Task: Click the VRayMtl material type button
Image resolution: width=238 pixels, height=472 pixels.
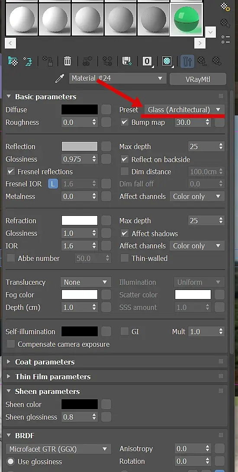Action: pos(198,79)
